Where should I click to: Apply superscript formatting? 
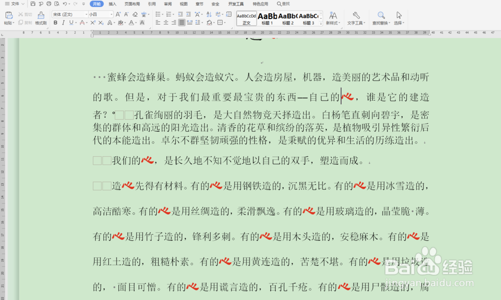click(x=92, y=23)
